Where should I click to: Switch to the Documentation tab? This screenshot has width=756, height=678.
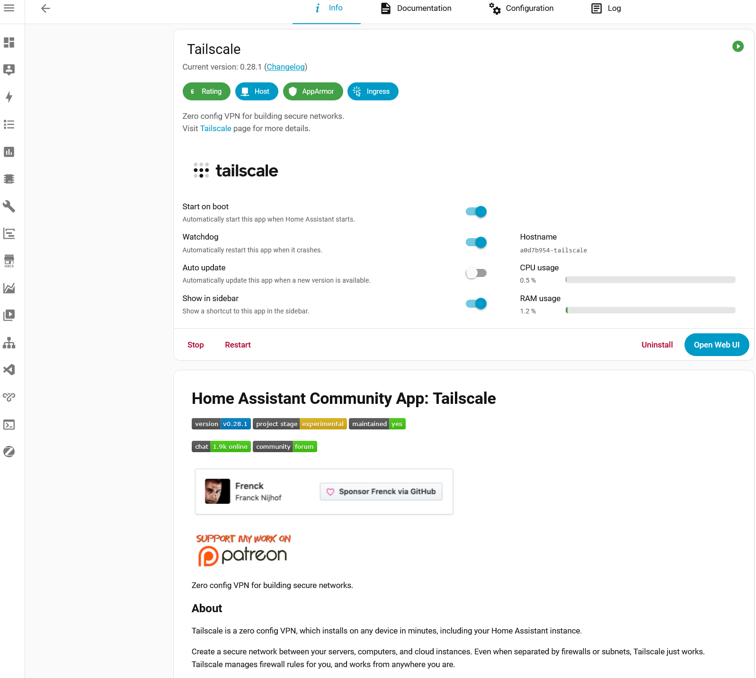point(416,9)
